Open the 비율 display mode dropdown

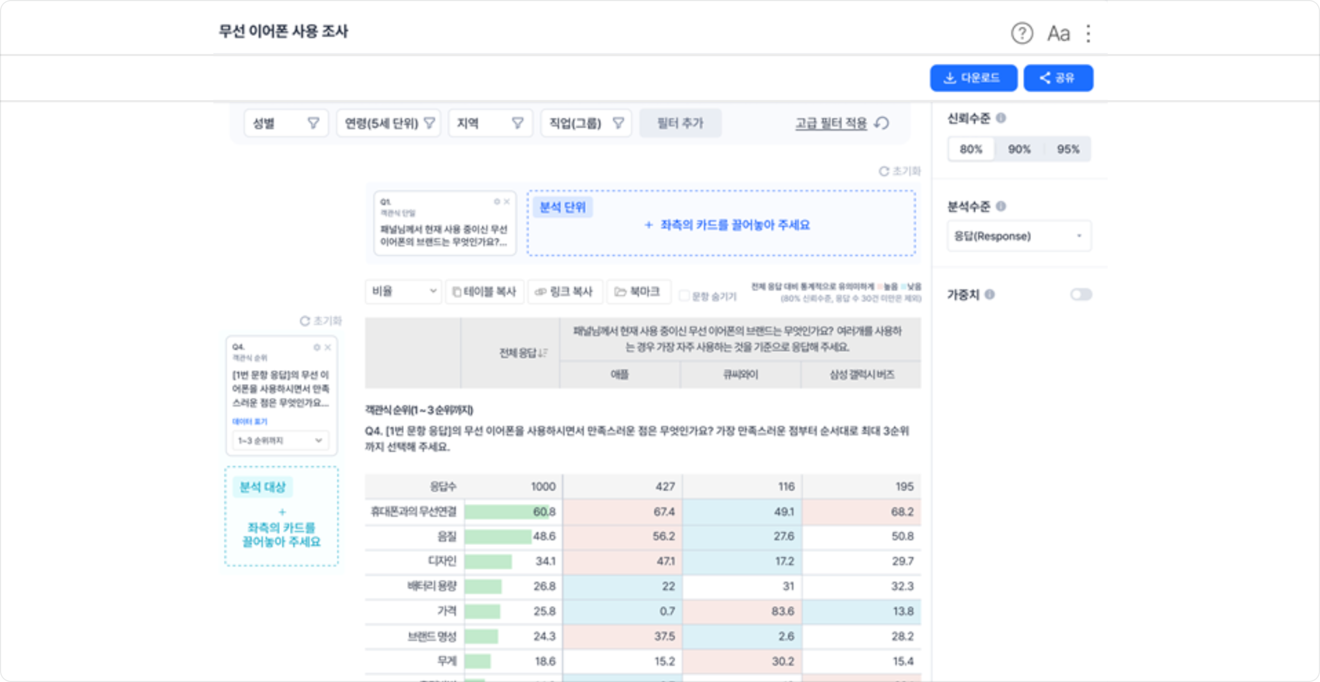(403, 292)
